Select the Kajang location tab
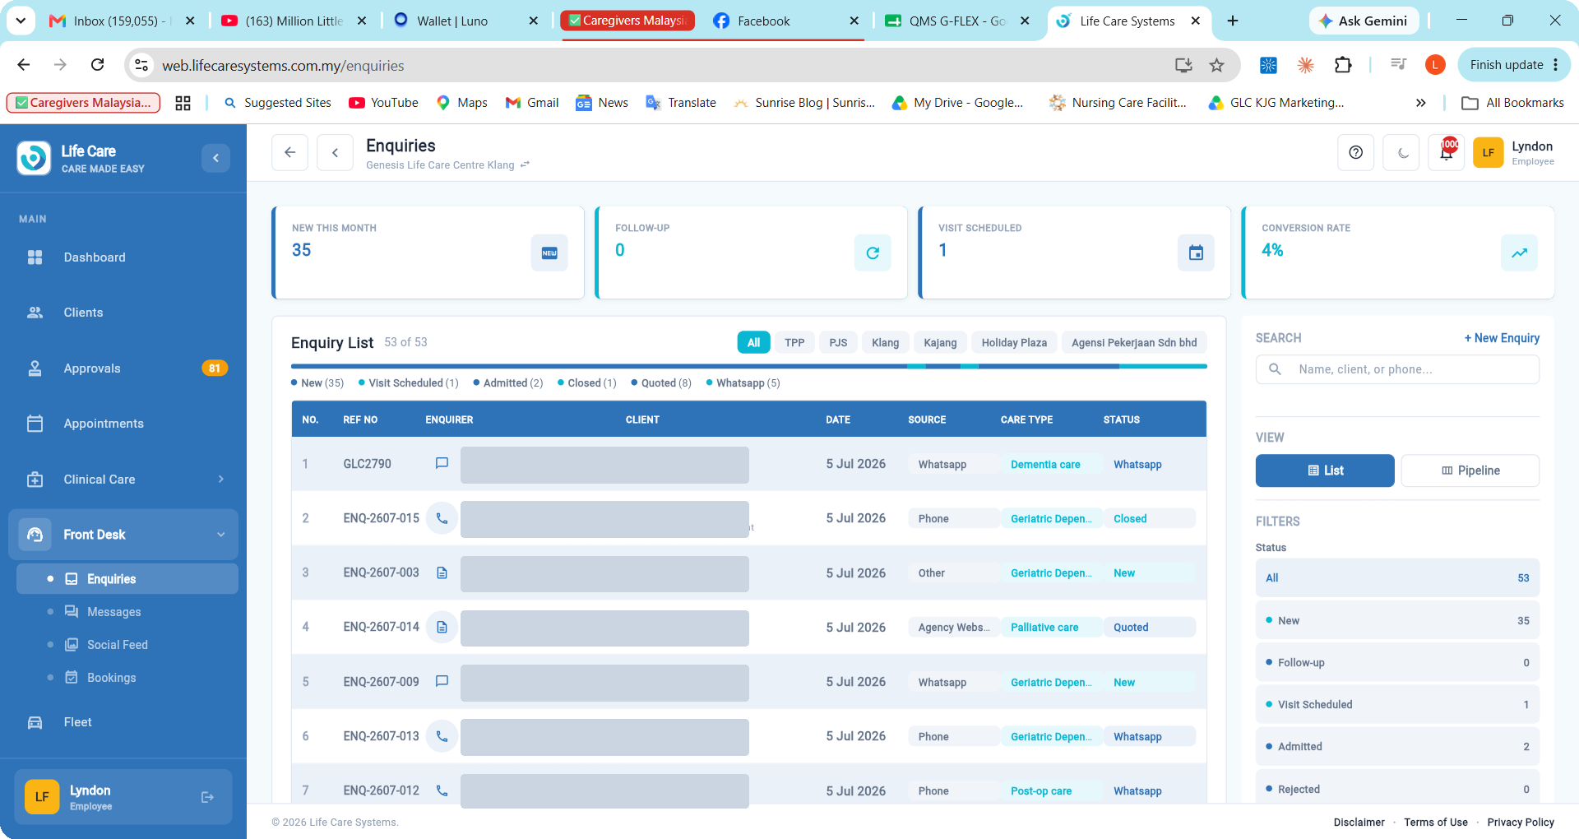Image resolution: width=1579 pixels, height=839 pixels. point(940,343)
